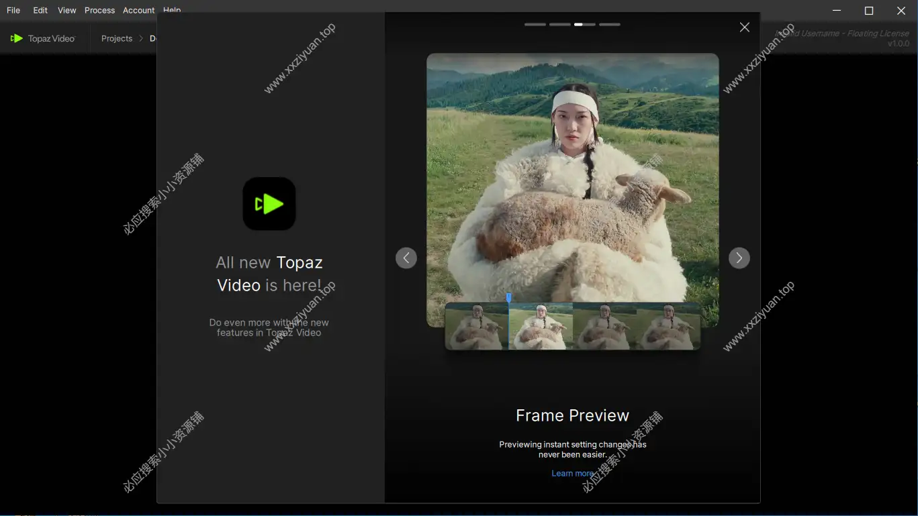Open the Projects breadcrumb link

pyautogui.click(x=116, y=38)
